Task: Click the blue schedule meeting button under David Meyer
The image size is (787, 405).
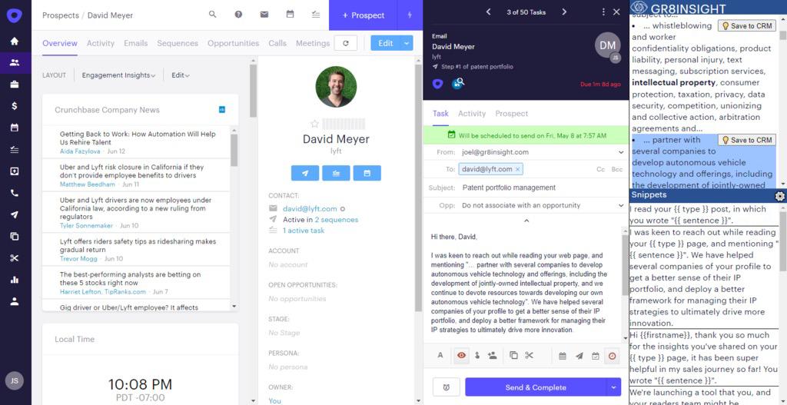Action: (367, 173)
